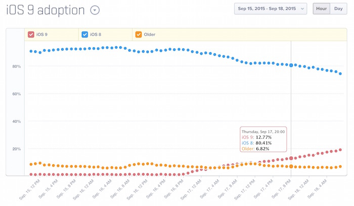The image size is (354, 206).
Task: Click the leftmost blue iOS 8 data point
Action: pos(31,51)
